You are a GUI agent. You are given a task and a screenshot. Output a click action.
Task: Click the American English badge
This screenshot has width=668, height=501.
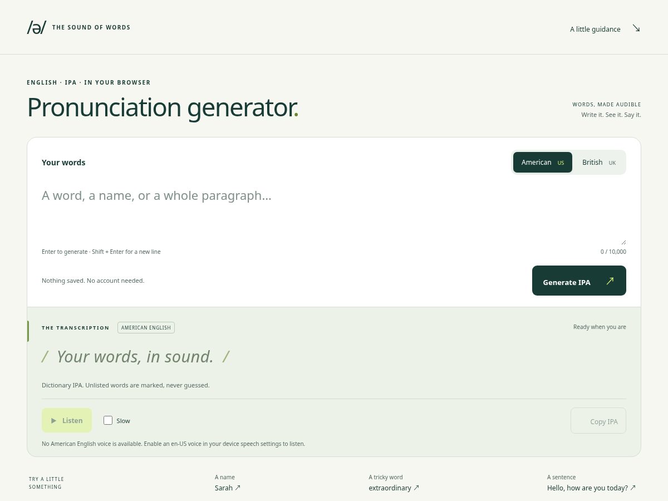pos(146,327)
